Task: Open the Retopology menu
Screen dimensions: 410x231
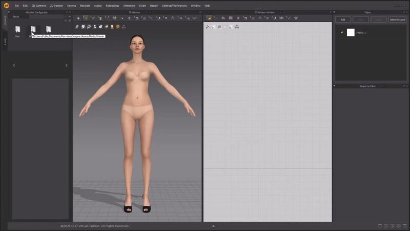Action: (x=112, y=6)
